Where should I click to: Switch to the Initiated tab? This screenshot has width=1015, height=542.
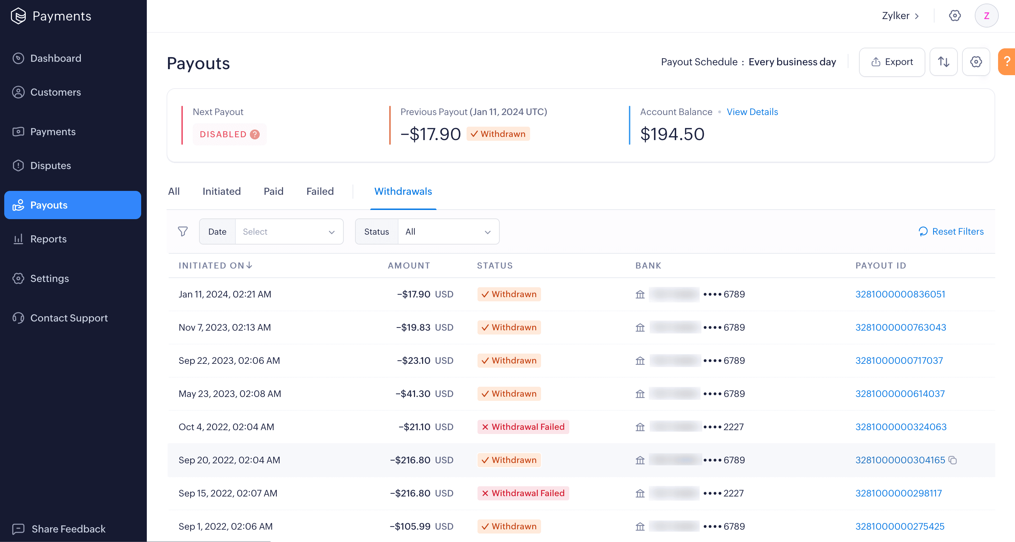click(221, 192)
